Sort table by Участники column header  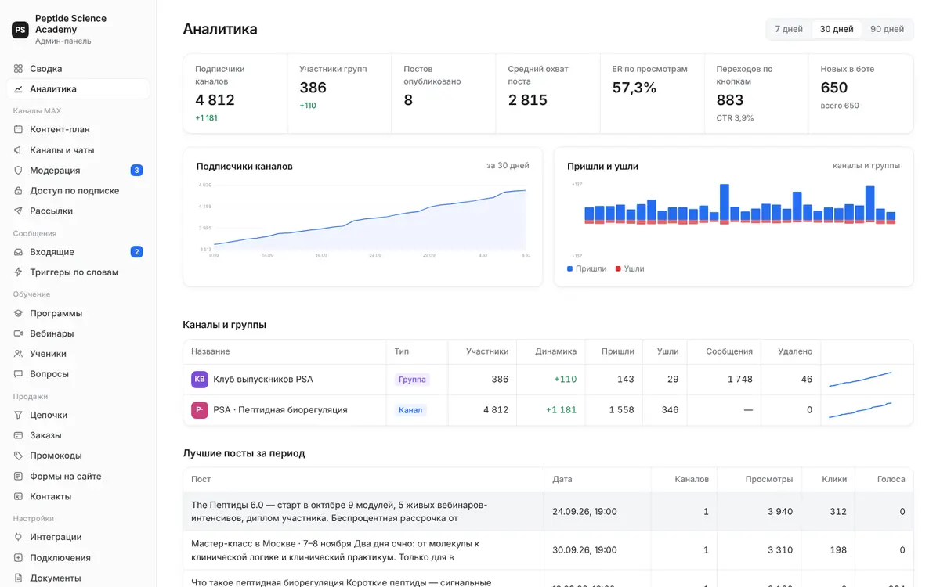[x=487, y=351]
